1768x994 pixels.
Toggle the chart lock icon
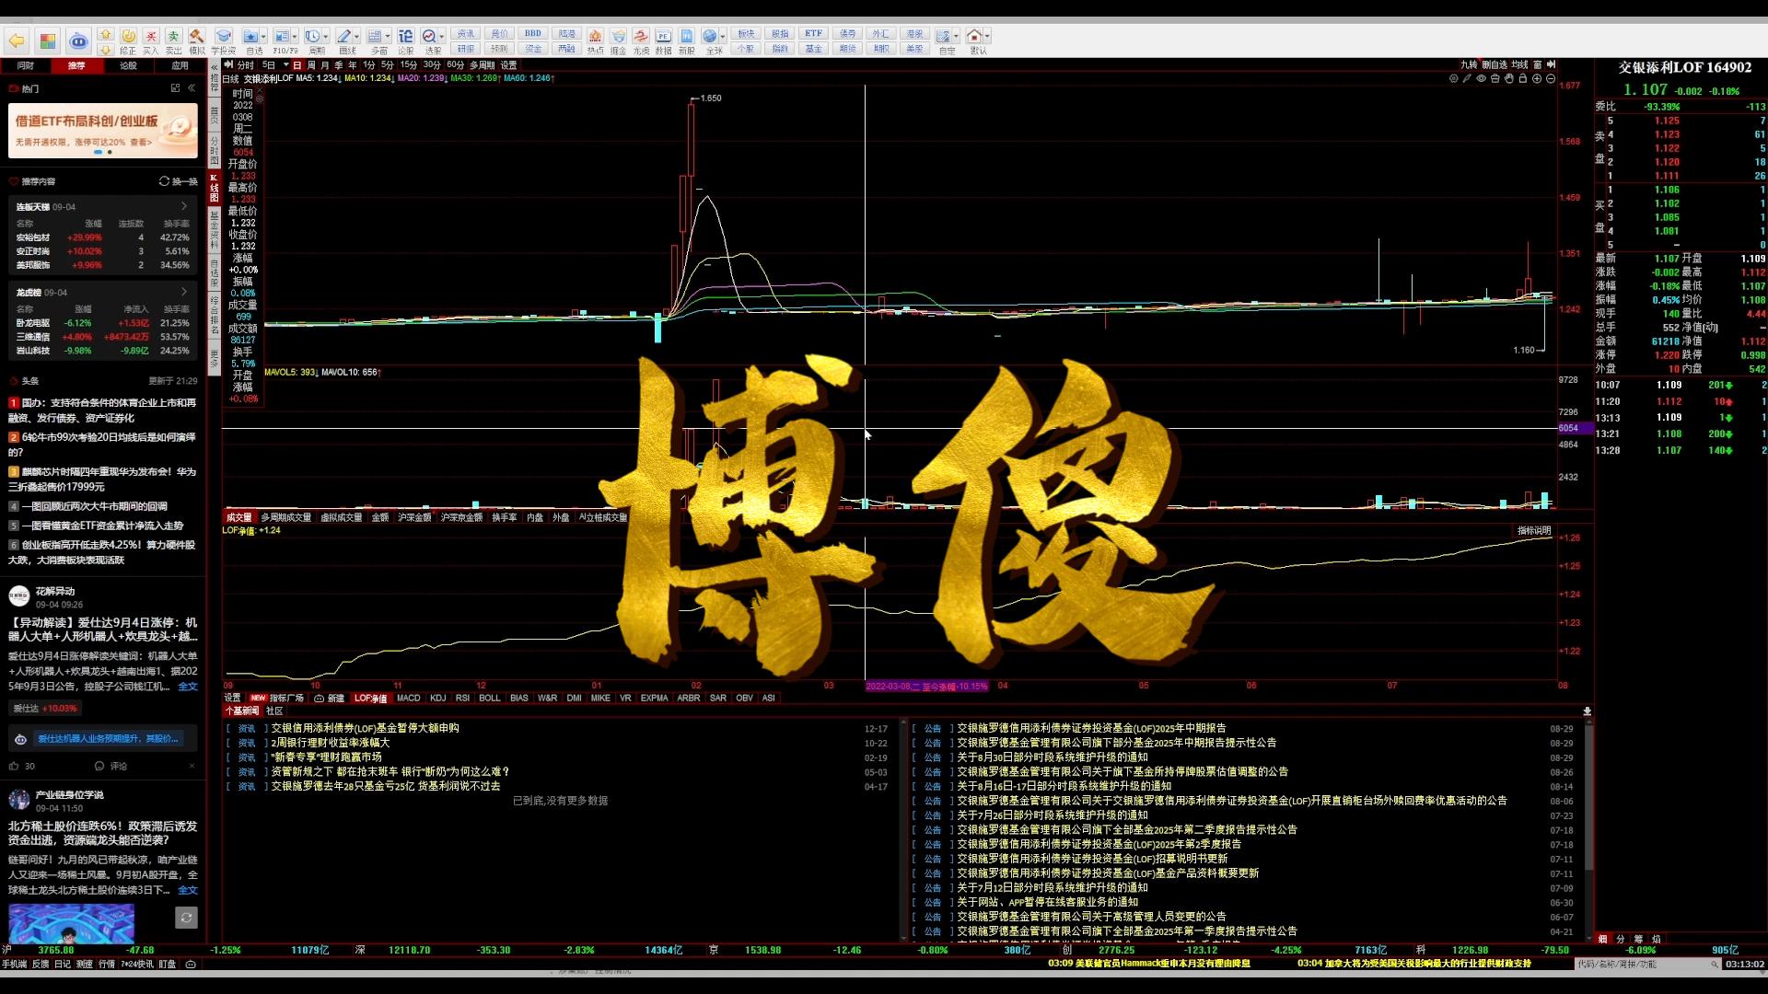pyautogui.click(x=1523, y=78)
